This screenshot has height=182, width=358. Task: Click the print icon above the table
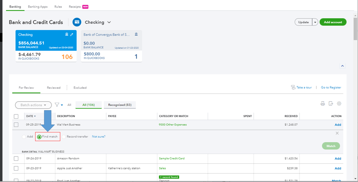pyautogui.click(x=322, y=104)
